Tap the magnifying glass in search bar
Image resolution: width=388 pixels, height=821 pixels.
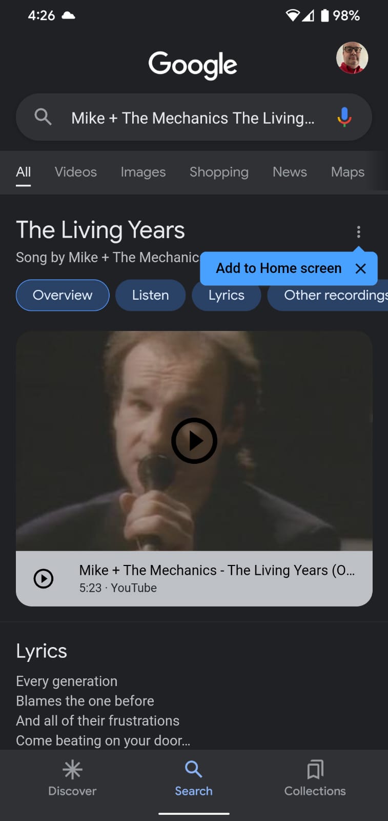[x=43, y=117]
